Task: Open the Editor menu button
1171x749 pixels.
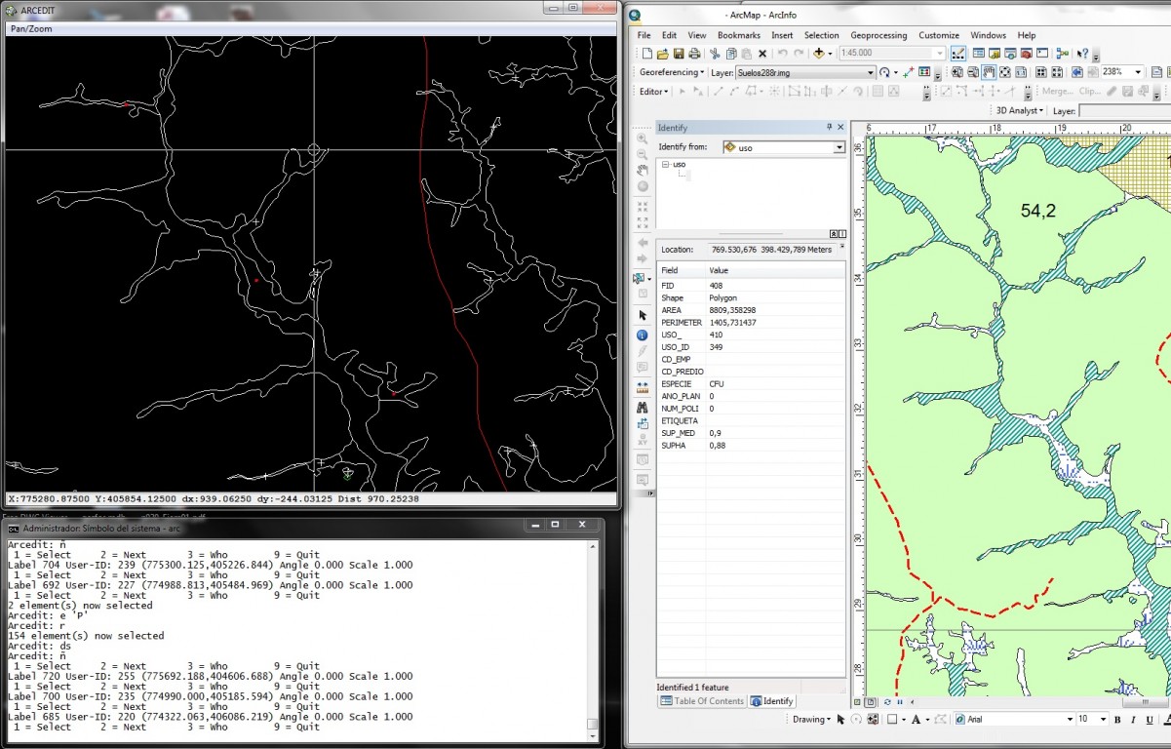Action: [x=653, y=91]
